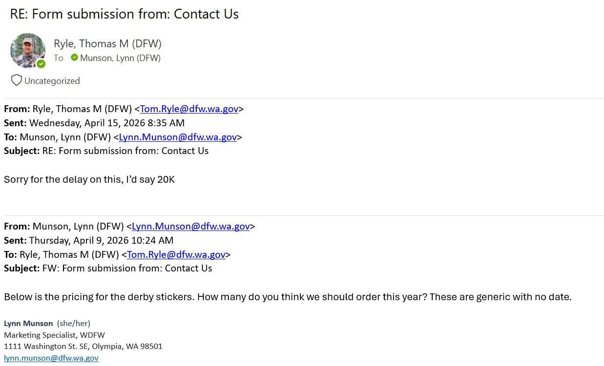Click Lynn.Munson@dfw.wa.gov in second From line
The width and height of the screenshot is (604, 366).
tap(191, 226)
